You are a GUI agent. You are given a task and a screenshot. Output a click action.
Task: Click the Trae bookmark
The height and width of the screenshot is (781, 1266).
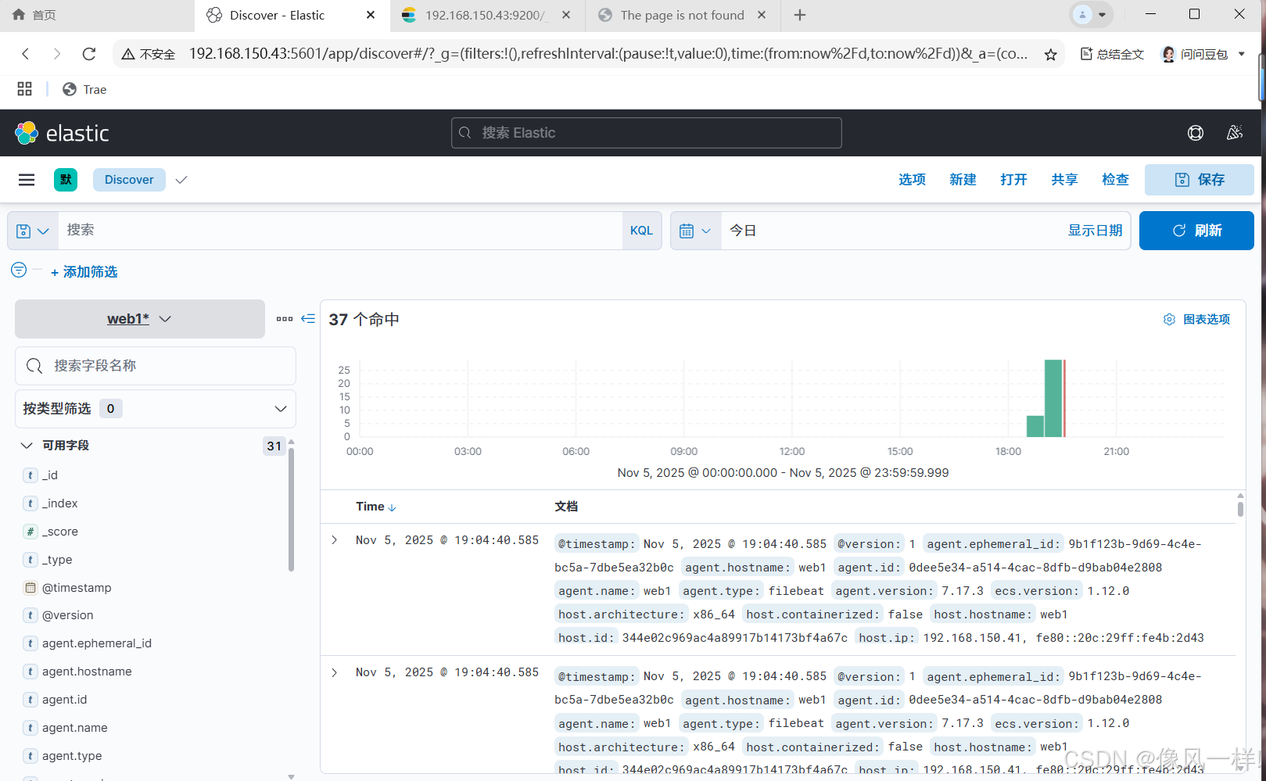[x=84, y=89]
